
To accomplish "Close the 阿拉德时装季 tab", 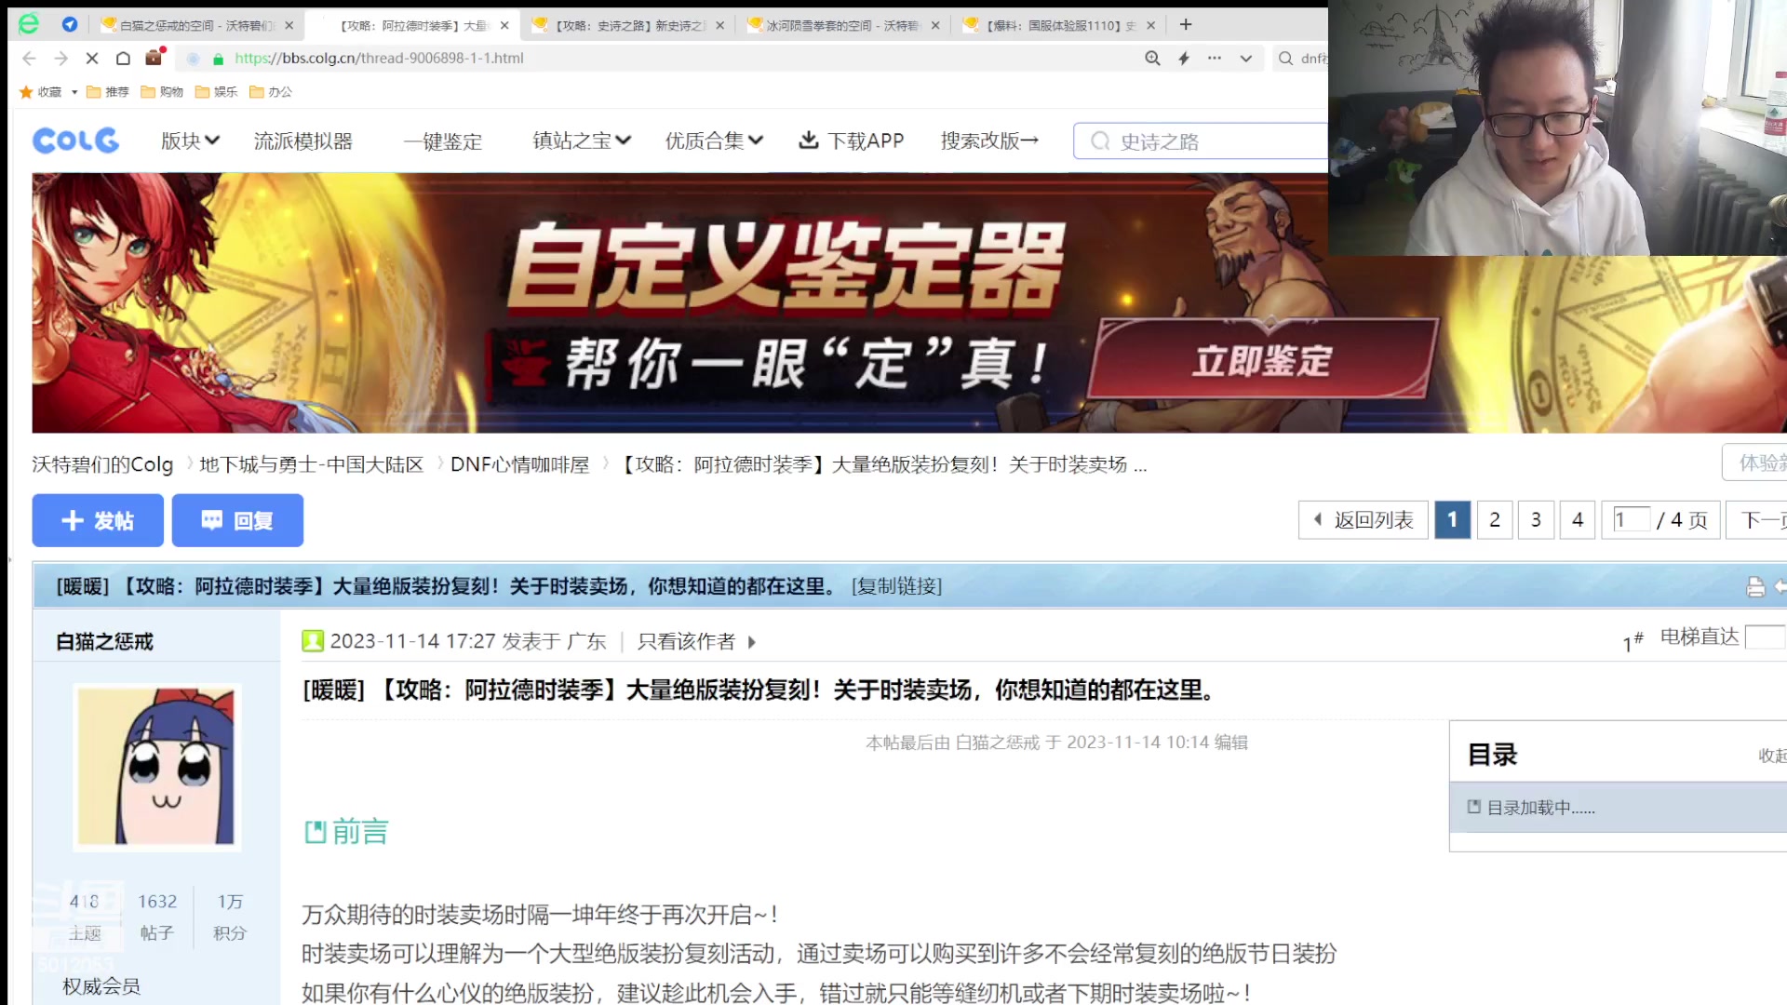I will (504, 25).
